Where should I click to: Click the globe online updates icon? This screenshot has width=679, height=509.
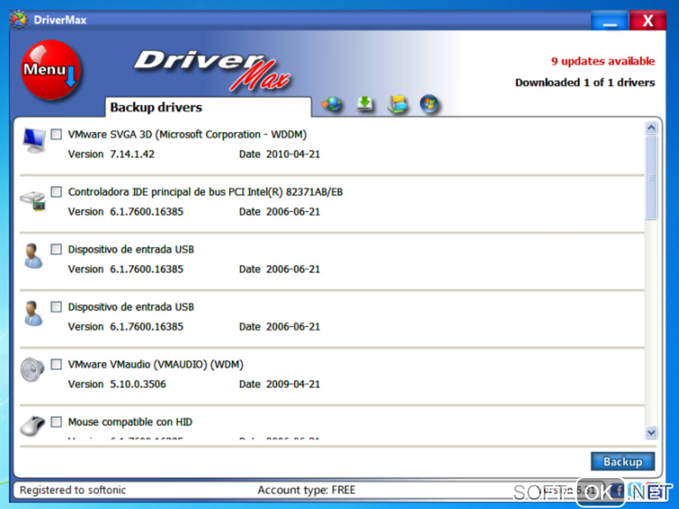[332, 104]
